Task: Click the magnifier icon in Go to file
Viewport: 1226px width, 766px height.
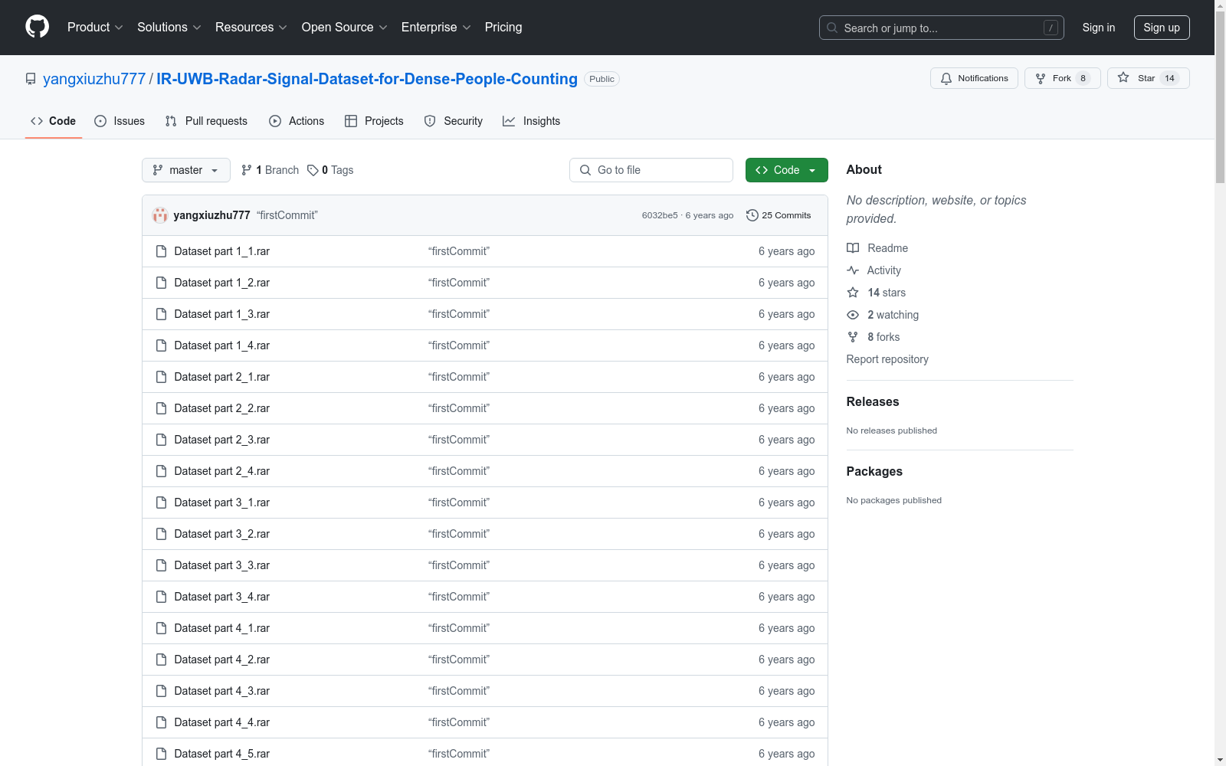Action: coord(585,170)
